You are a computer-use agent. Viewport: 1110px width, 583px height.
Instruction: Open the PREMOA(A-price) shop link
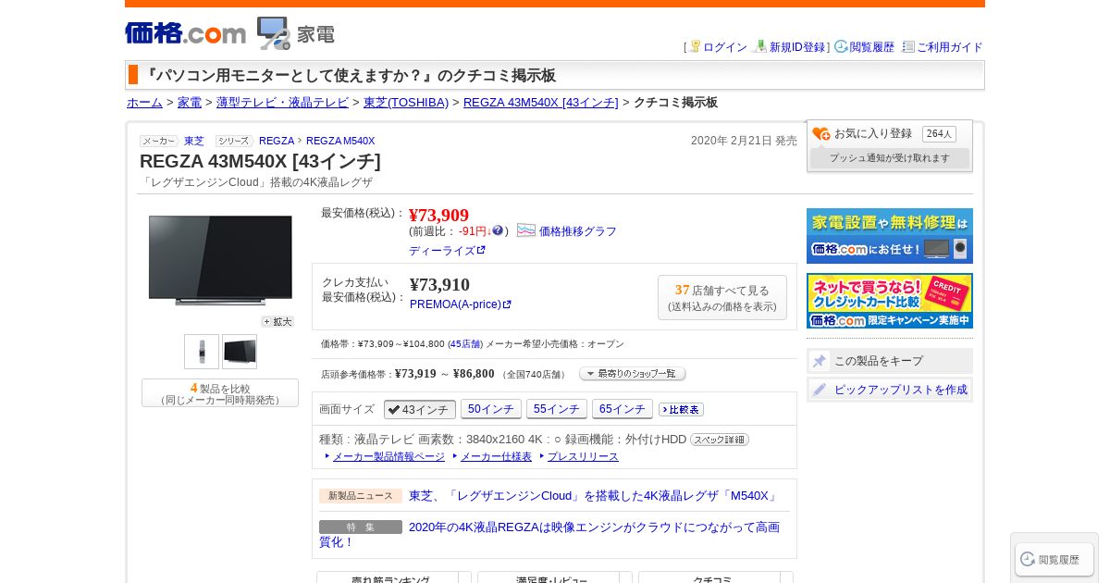pos(455,304)
